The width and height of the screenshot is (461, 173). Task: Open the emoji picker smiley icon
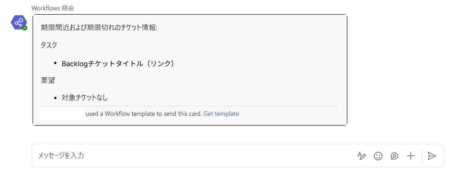tap(378, 156)
